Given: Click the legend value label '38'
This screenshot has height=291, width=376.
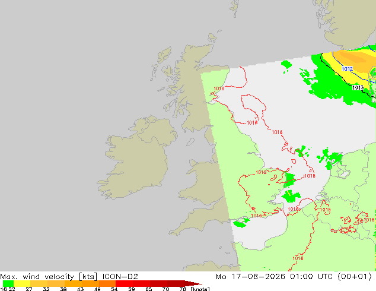Looking at the screenshot, I should [x=63, y=289].
